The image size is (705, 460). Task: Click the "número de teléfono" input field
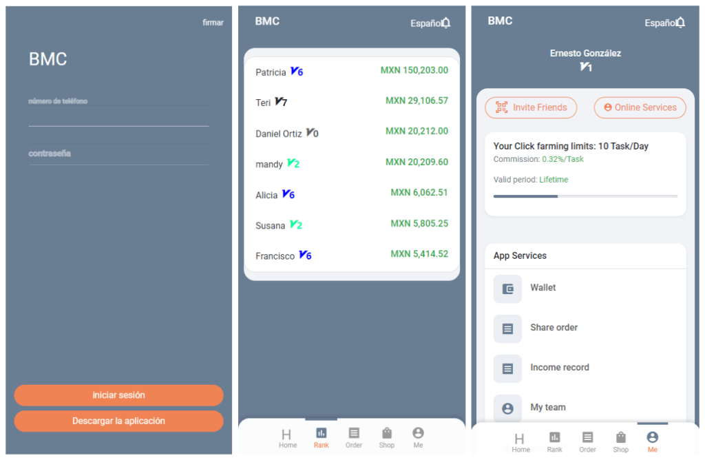(118, 116)
